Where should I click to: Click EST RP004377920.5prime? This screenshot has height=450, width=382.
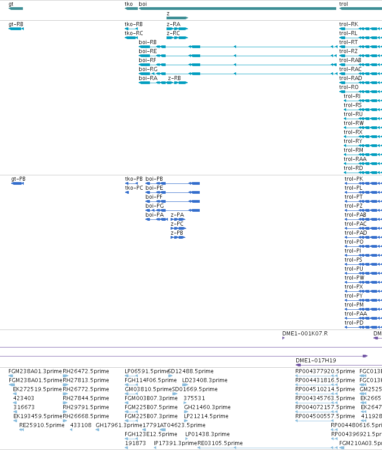click(x=325, y=371)
